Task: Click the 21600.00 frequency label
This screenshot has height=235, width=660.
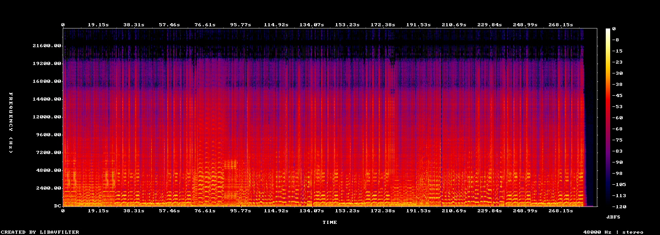Action: pos(46,46)
